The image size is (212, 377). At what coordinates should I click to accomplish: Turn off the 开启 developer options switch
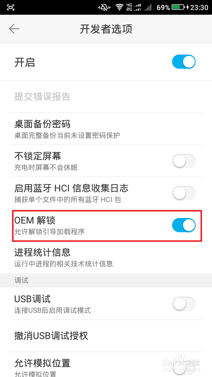(x=184, y=62)
